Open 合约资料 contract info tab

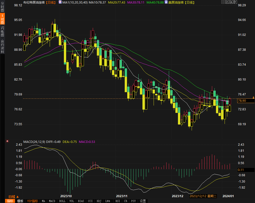coord(3,46)
